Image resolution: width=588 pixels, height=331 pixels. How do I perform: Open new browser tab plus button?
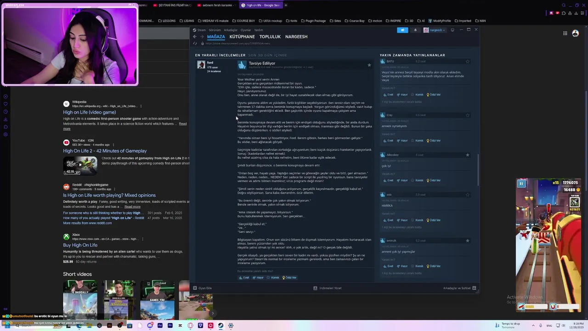click(286, 5)
